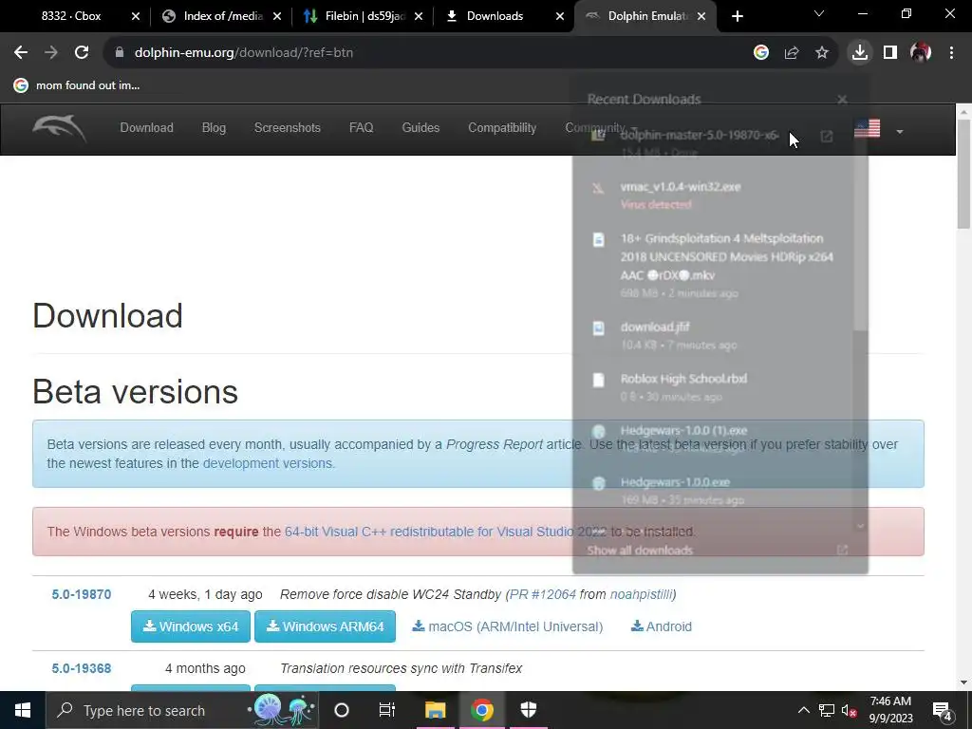Screen dimensions: 972x729
Task: Reload the Dolphin download page
Action: pyautogui.click(x=82, y=53)
